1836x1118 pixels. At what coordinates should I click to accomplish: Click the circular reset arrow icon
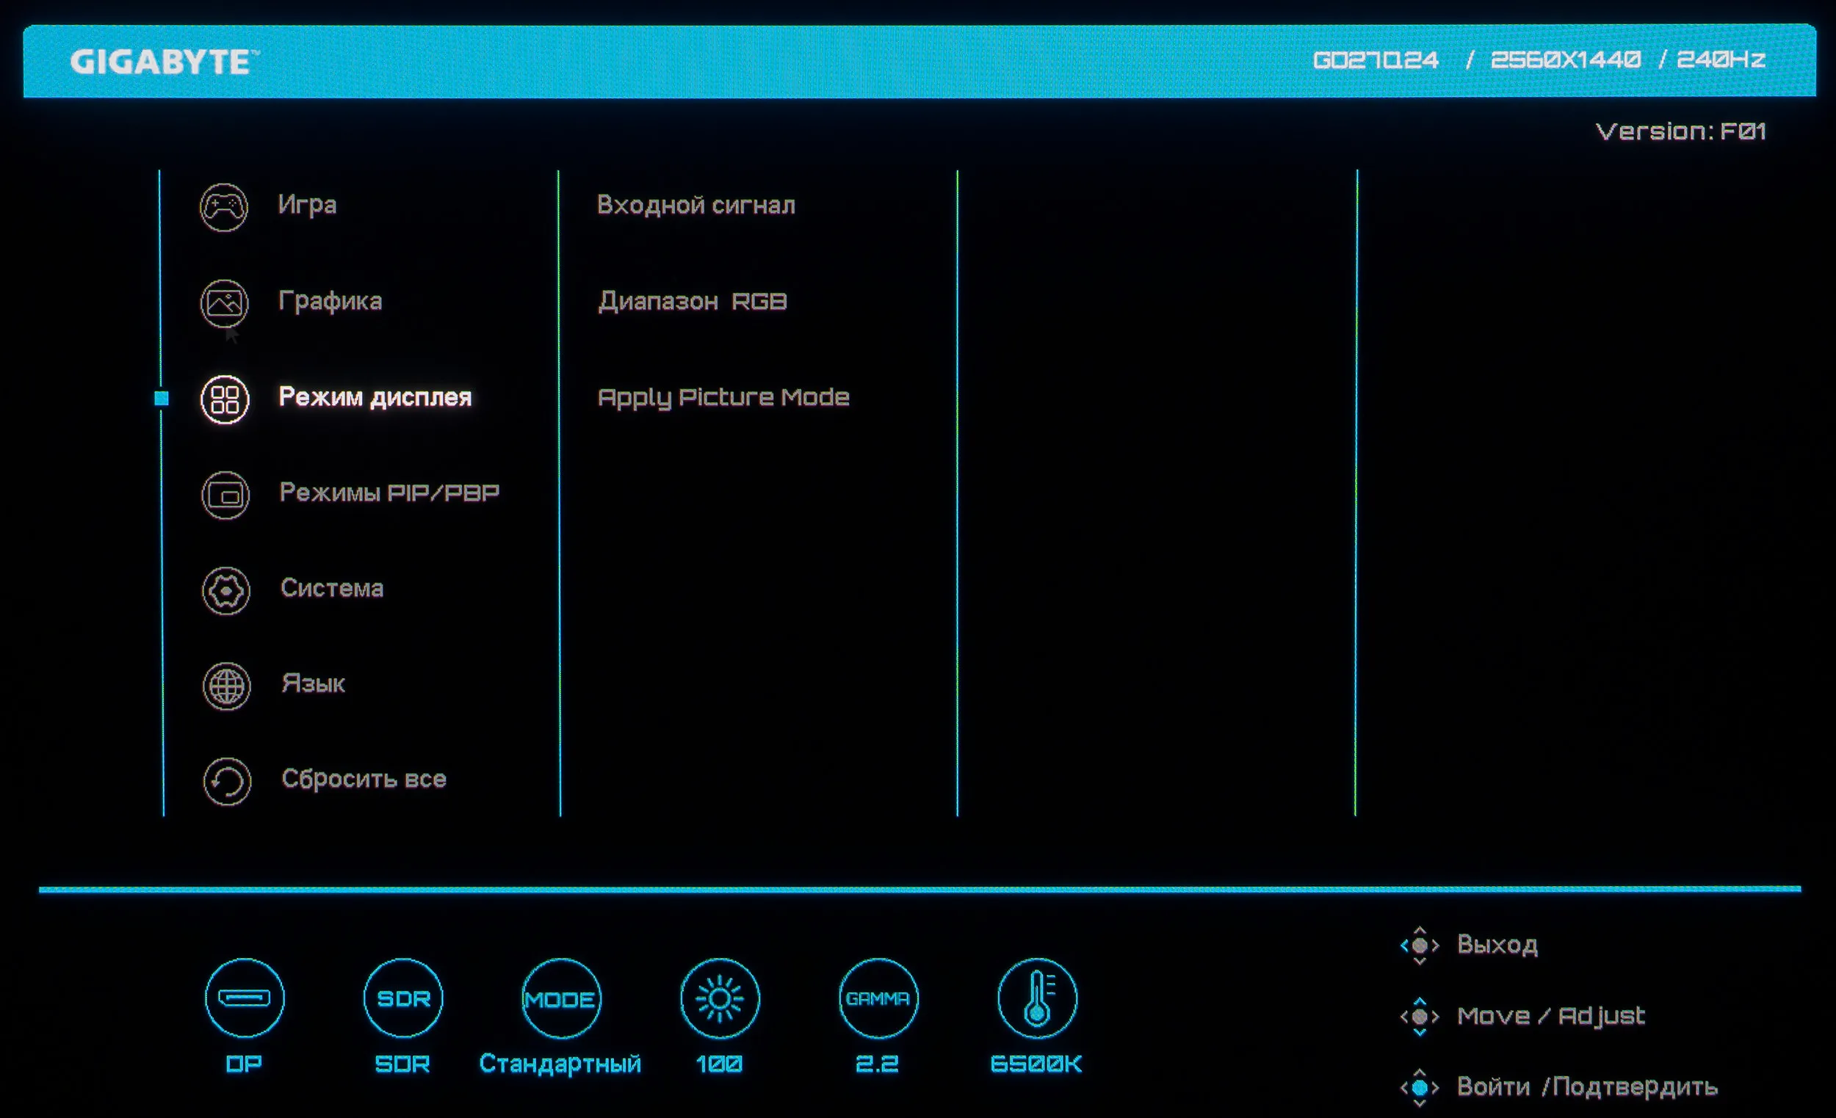point(226,781)
